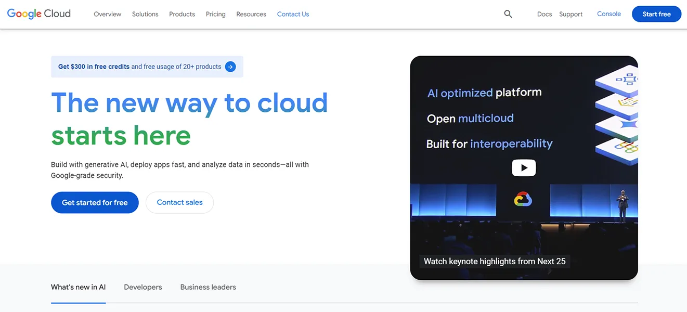The image size is (687, 312).
Task: Click Get started for free
Action: click(95, 202)
